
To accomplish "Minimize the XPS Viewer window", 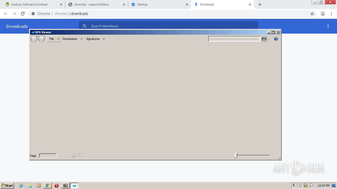I will 269,32.
